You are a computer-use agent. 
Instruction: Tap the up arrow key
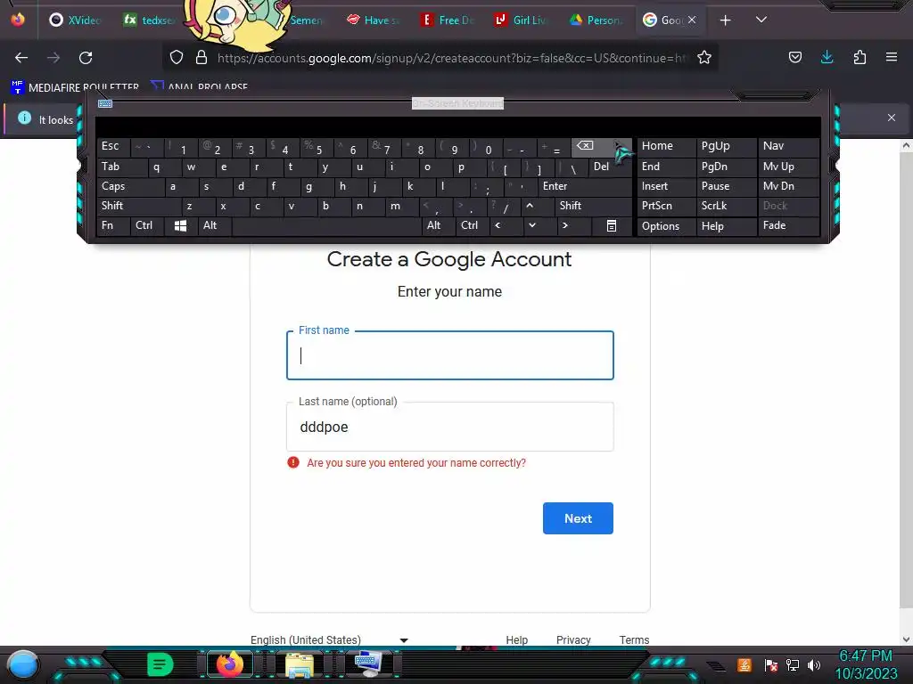point(530,206)
